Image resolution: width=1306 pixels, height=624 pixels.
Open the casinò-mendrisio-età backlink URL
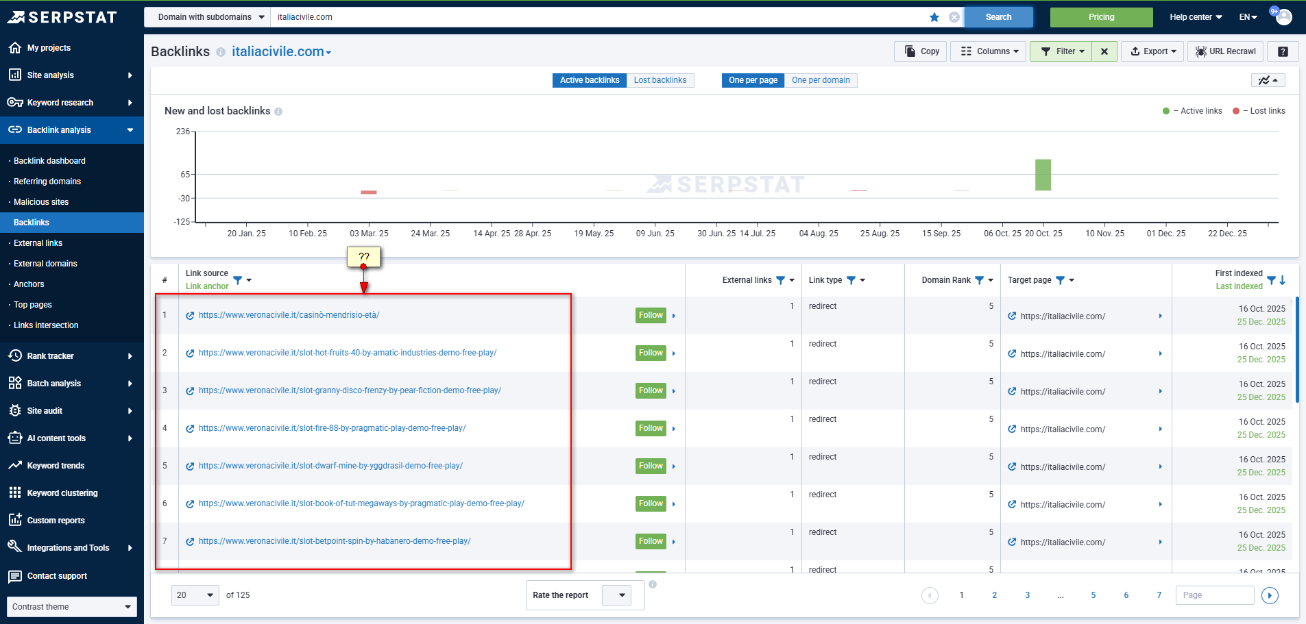pyautogui.click(x=289, y=315)
